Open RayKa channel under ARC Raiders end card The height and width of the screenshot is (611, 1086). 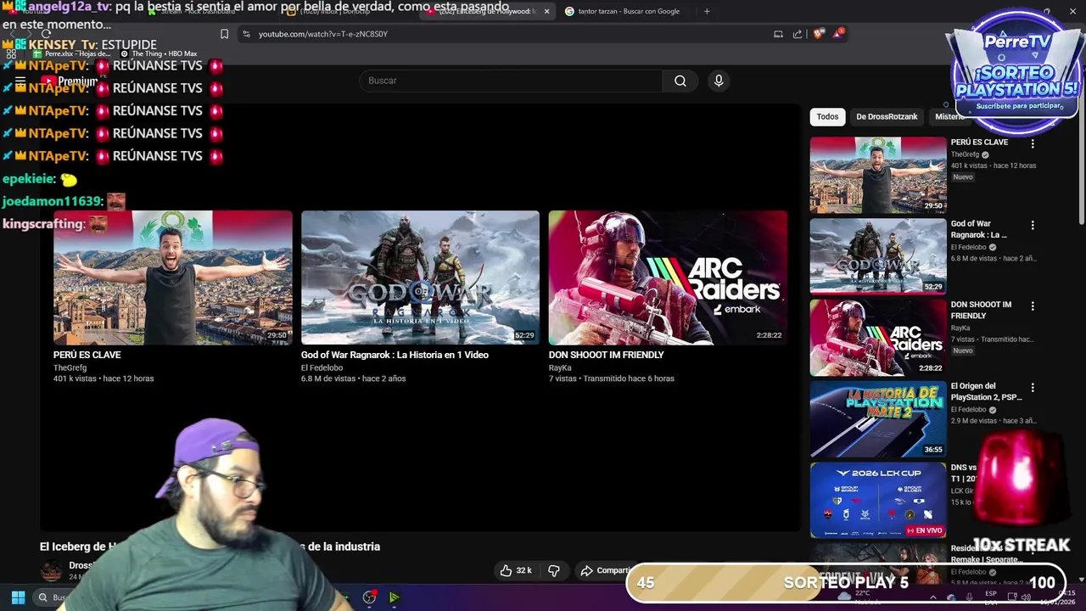(560, 367)
